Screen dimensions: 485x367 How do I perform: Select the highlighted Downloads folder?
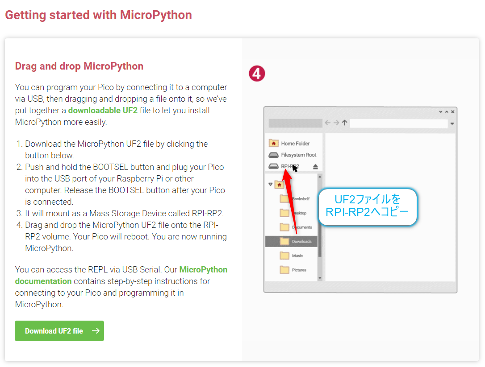291,241
